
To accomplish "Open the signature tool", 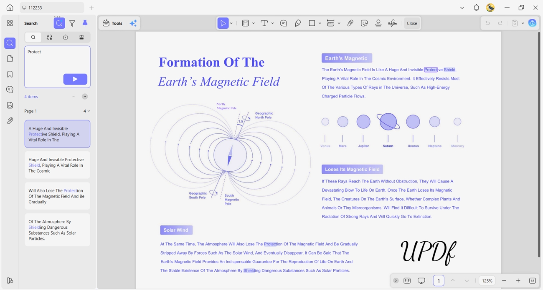I will coord(393,23).
